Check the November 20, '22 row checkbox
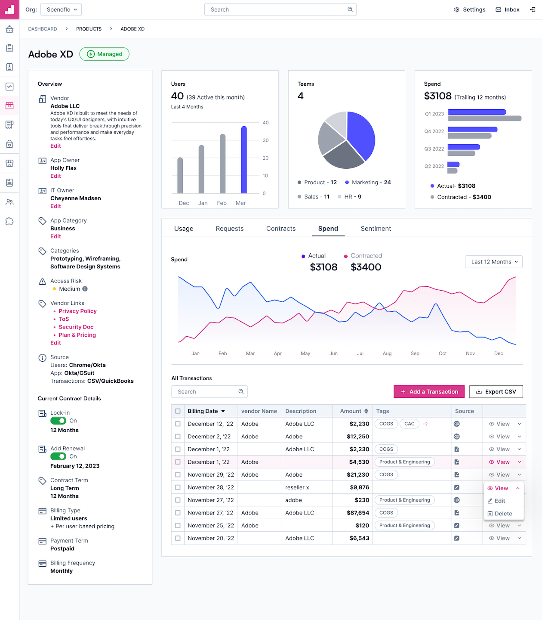 click(x=178, y=538)
